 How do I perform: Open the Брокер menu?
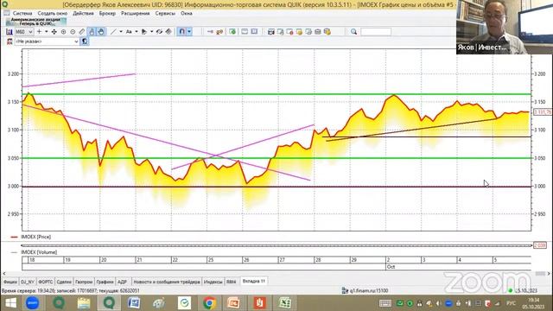click(x=107, y=14)
